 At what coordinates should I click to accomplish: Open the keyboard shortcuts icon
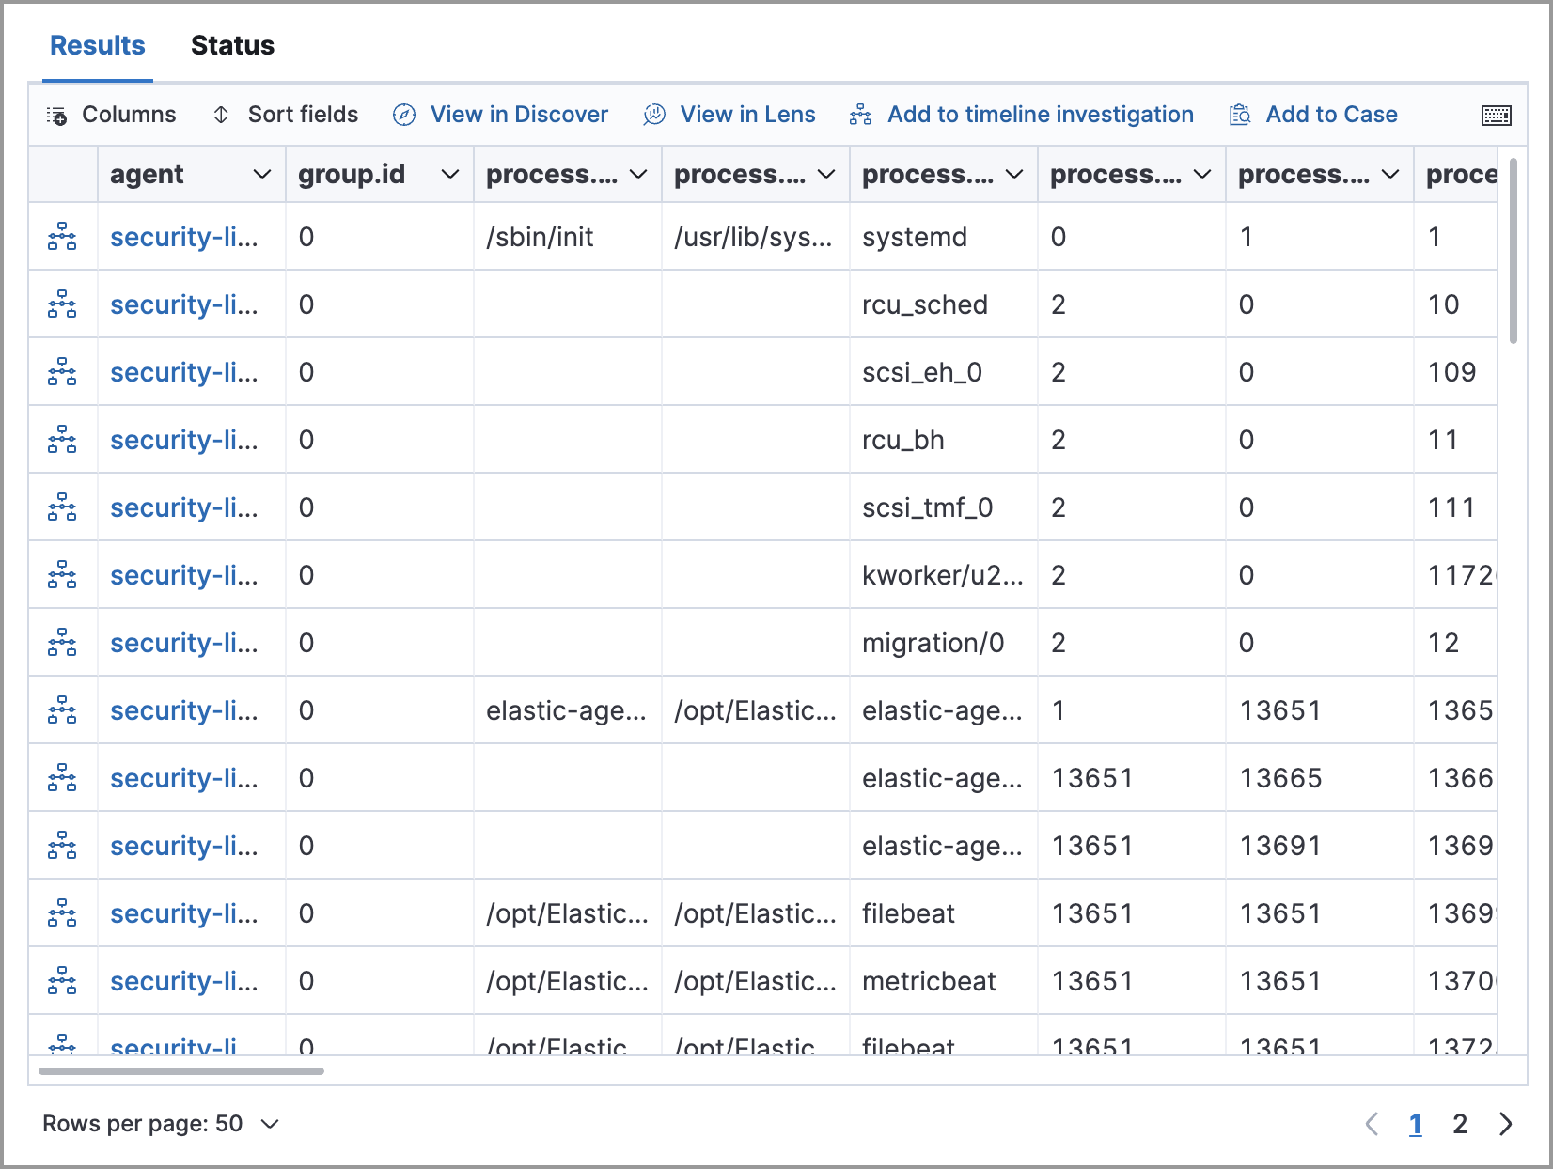(x=1495, y=114)
